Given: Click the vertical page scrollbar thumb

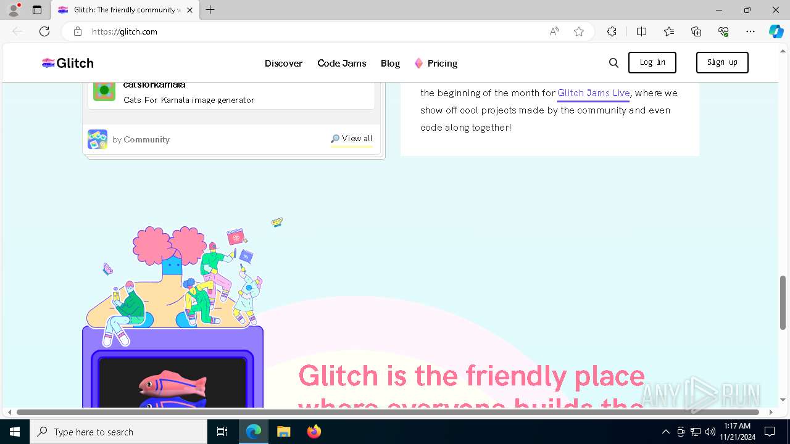Looking at the screenshot, I should [783, 302].
